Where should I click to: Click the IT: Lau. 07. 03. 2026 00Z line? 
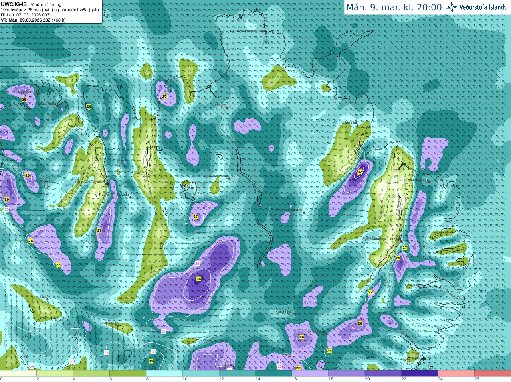tap(25, 15)
